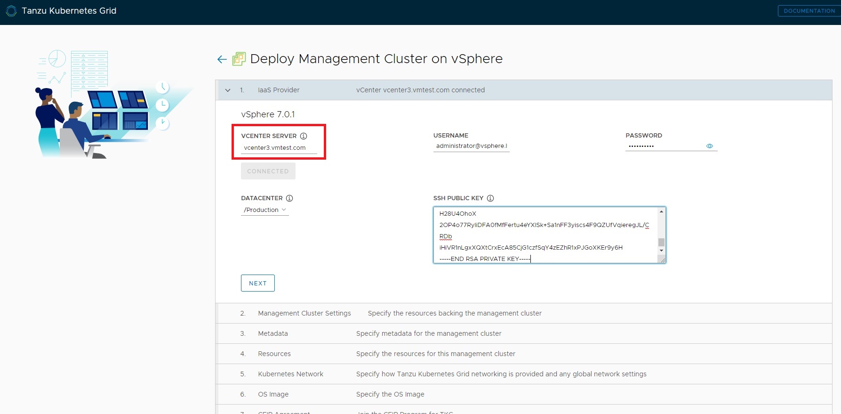The width and height of the screenshot is (841, 414).
Task: Click the dashboard illustration image
Action: 114,104
